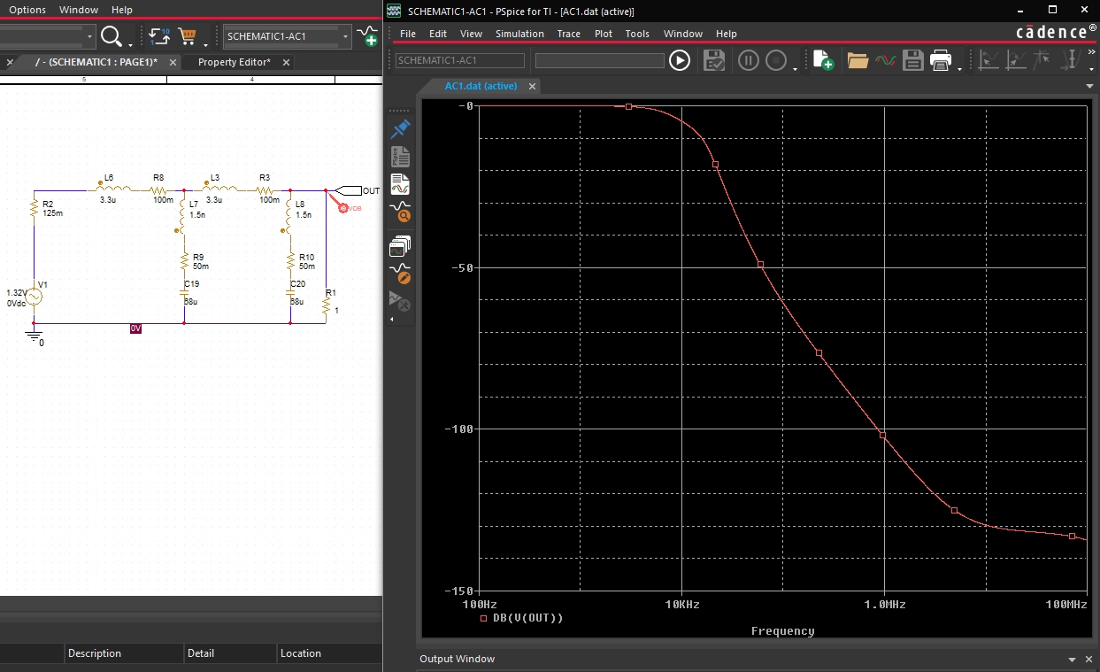
Task: Open the Trace menu in PSpice
Action: [x=569, y=34]
